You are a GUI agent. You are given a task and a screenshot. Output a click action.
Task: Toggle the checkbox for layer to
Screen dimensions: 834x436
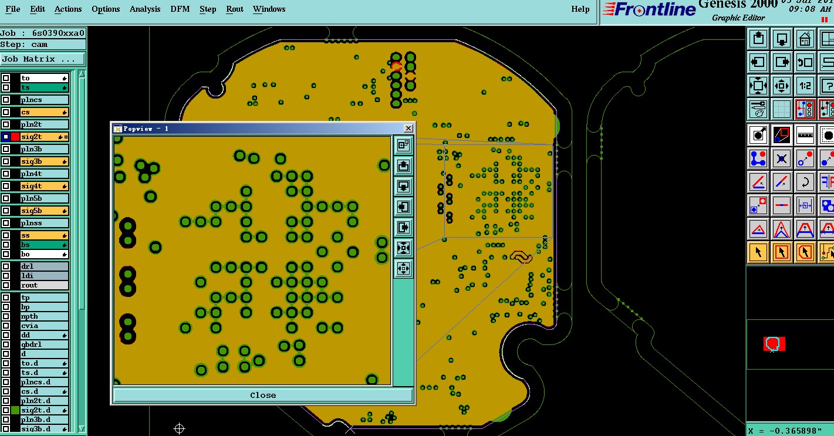(x=6, y=78)
